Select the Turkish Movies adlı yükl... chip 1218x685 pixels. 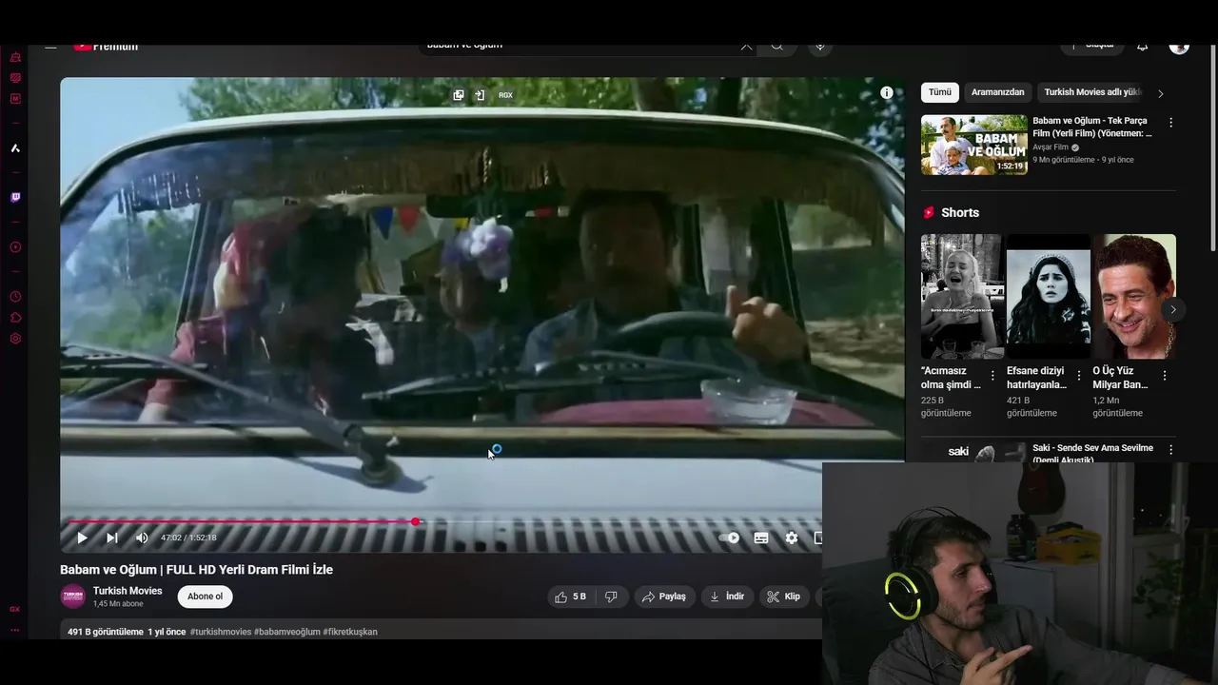(1092, 92)
